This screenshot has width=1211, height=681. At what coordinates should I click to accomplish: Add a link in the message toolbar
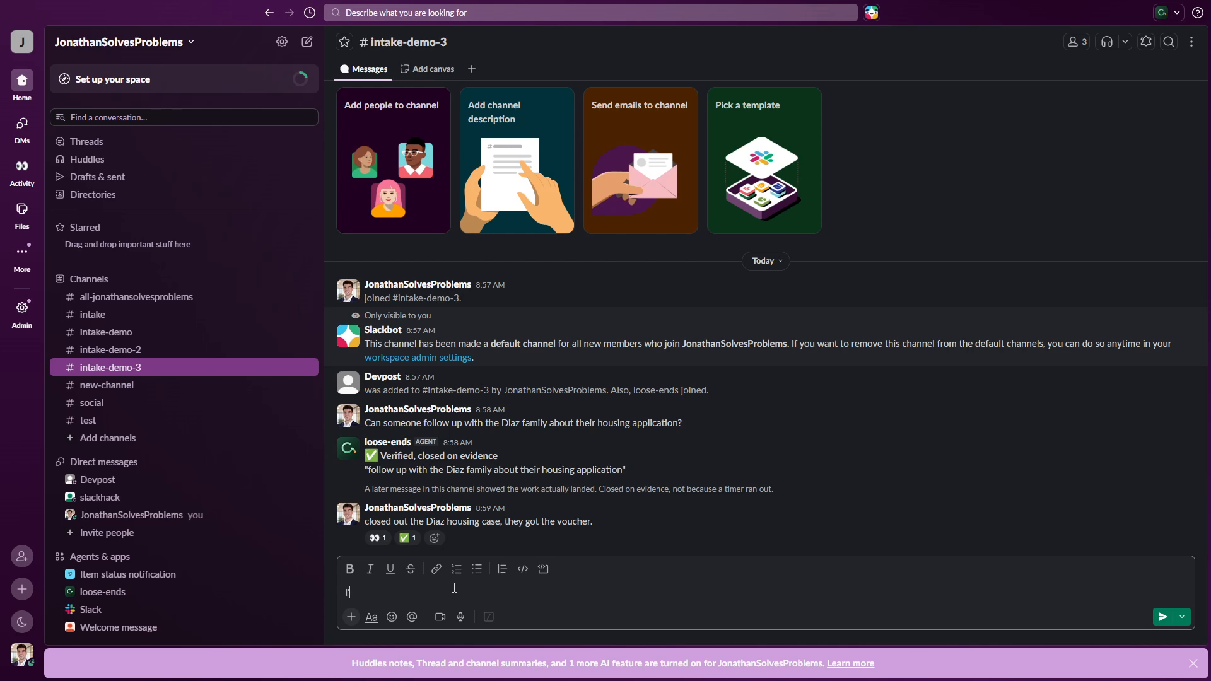coord(436,569)
